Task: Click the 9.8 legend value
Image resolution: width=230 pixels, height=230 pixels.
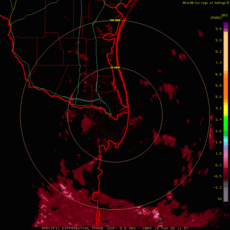Action: 218,29
